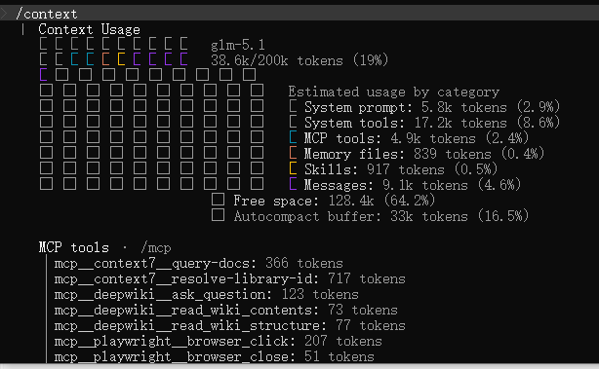This screenshot has width=599, height=369.
Task: Click the prompt chevron before /context
Action: coord(4,14)
